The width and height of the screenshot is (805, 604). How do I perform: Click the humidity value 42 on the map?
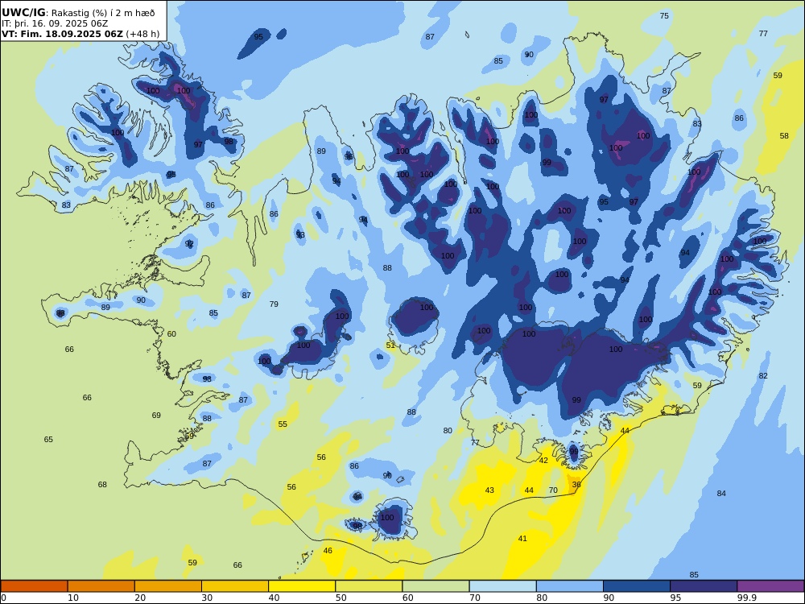pos(543,460)
